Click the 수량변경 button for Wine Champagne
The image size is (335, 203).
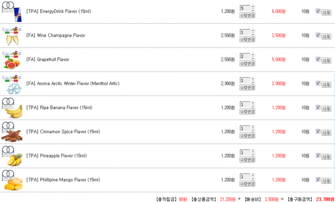(247, 39)
